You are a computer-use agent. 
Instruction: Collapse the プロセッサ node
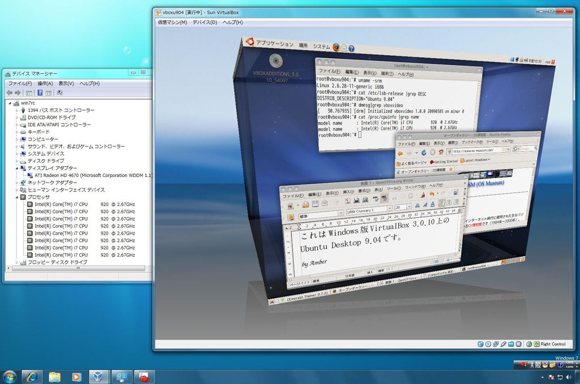(x=16, y=197)
